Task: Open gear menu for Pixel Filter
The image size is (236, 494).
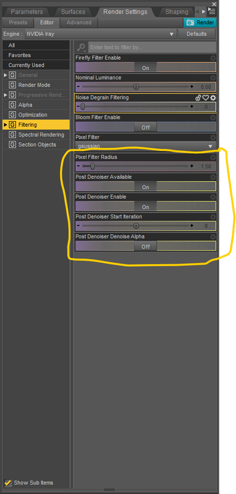Action: coord(213,137)
